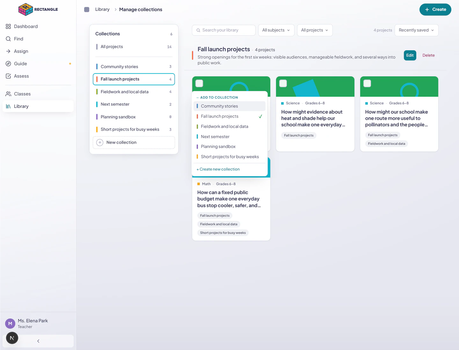Viewport: 459px width, 350px height.
Task: Click the Assign arrow icon
Action: [8, 51]
